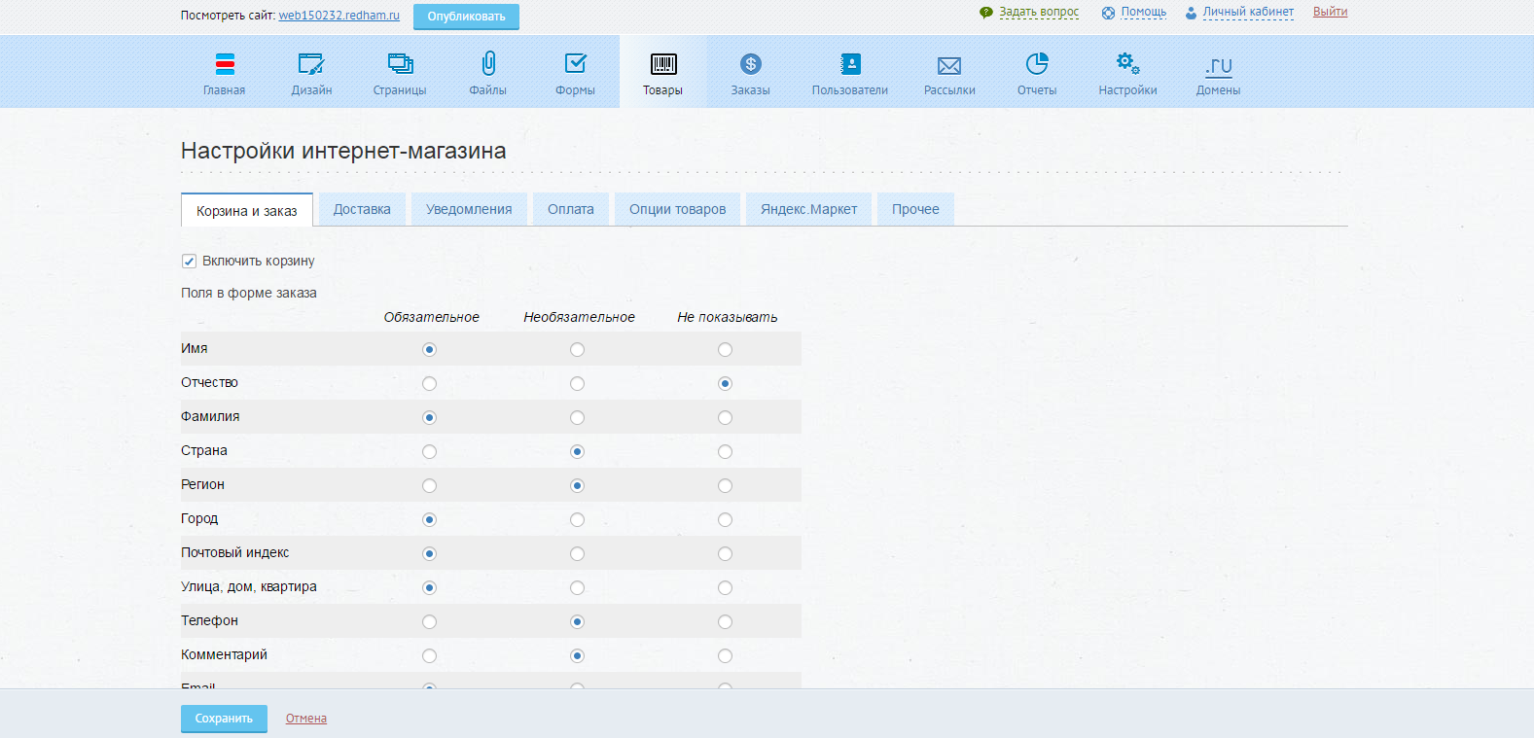Click the Поля в форме заказа label
The image size is (1534, 738).
click(249, 293)
